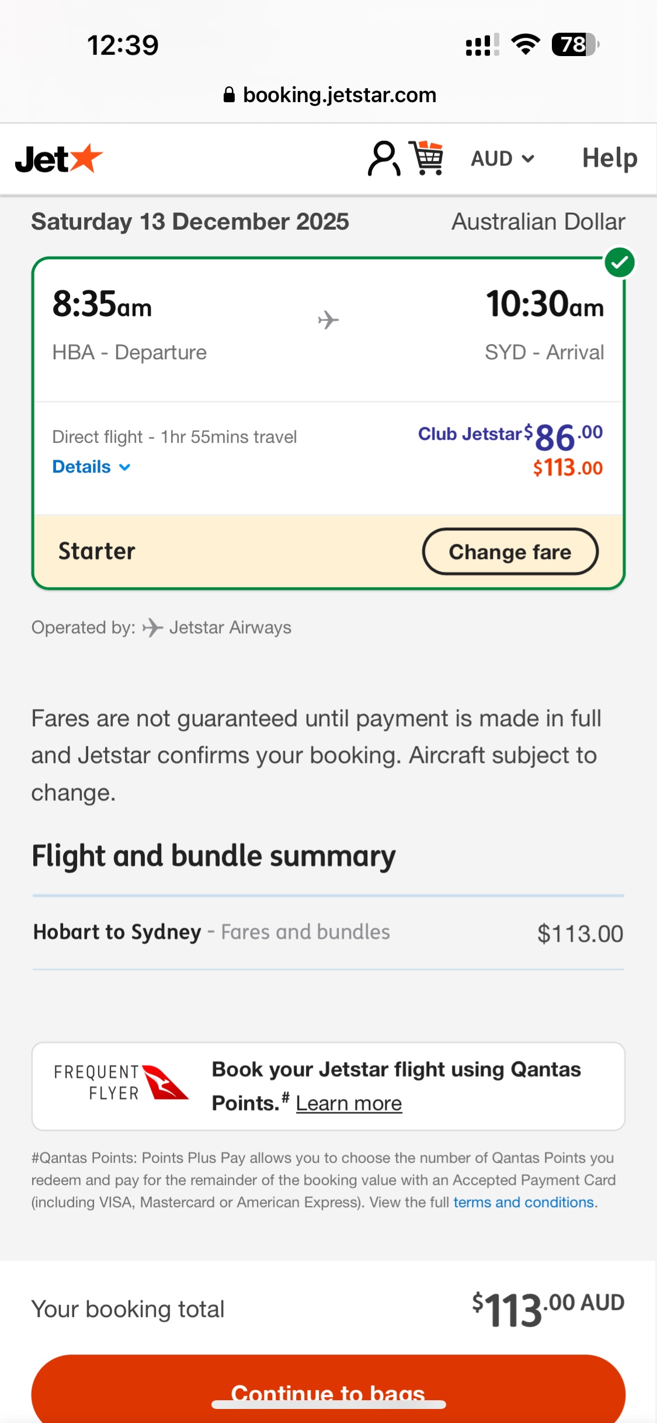Tap the Jetstar logo in header
This screenshot has height=1423, width=657.
59,158
